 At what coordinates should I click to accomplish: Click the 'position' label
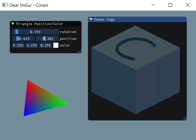68,39
